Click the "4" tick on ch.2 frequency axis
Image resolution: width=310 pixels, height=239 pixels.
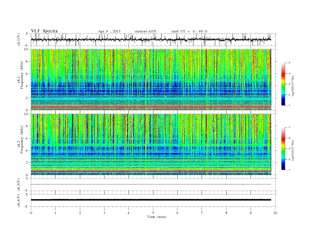coord(27,151)
